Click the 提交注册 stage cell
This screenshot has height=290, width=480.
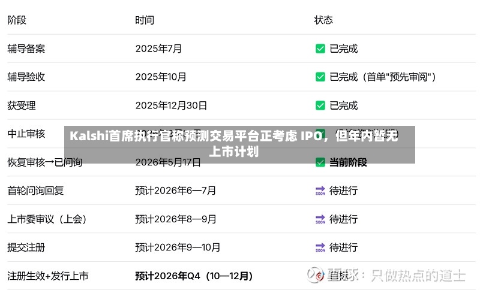click(x=26, y=247)
